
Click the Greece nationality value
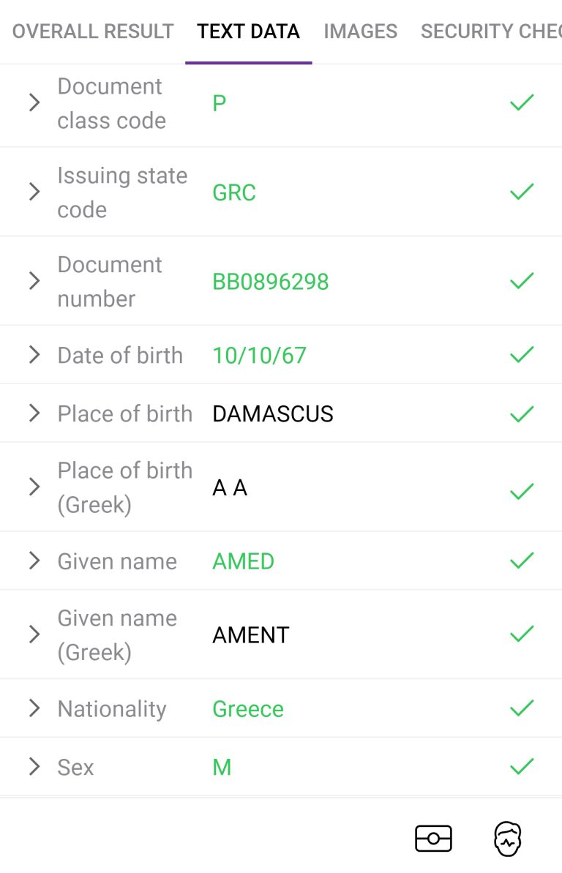[x=248, y=709]
